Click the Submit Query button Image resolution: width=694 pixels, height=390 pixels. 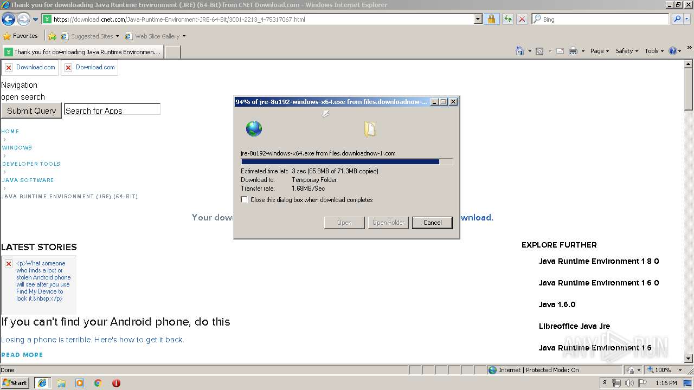[31, 110]
